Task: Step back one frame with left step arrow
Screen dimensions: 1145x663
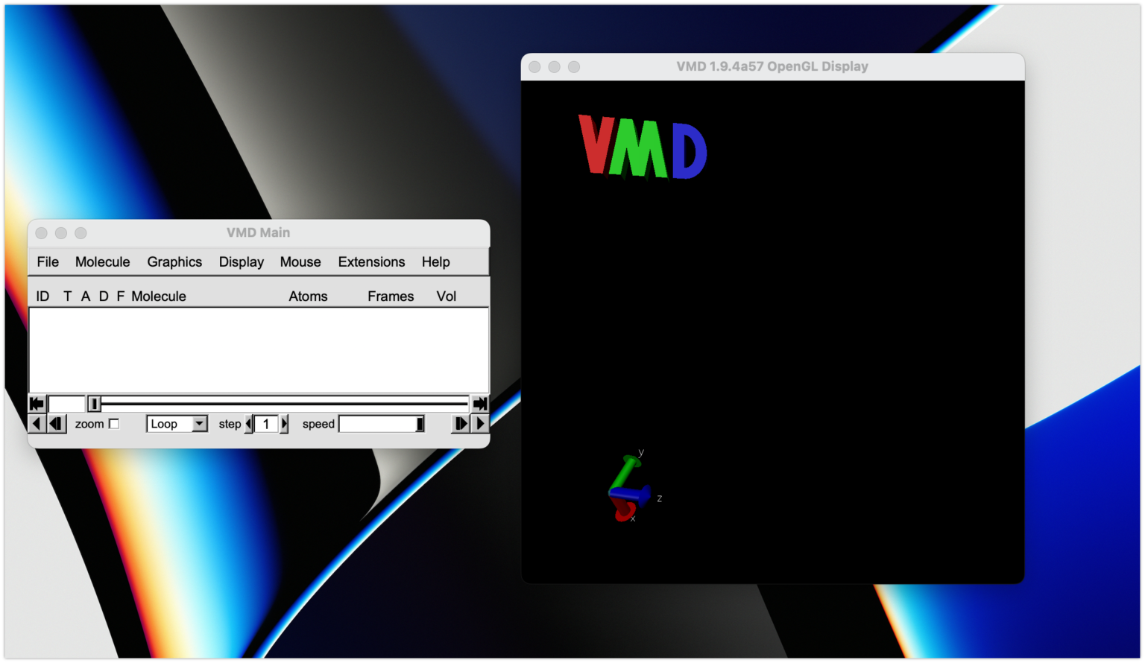Action: (x=57, y=423)
